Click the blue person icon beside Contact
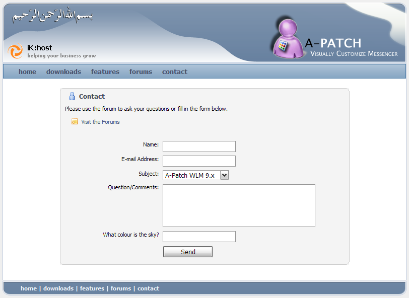Screen dimensions: 409x298 [72, 96]
